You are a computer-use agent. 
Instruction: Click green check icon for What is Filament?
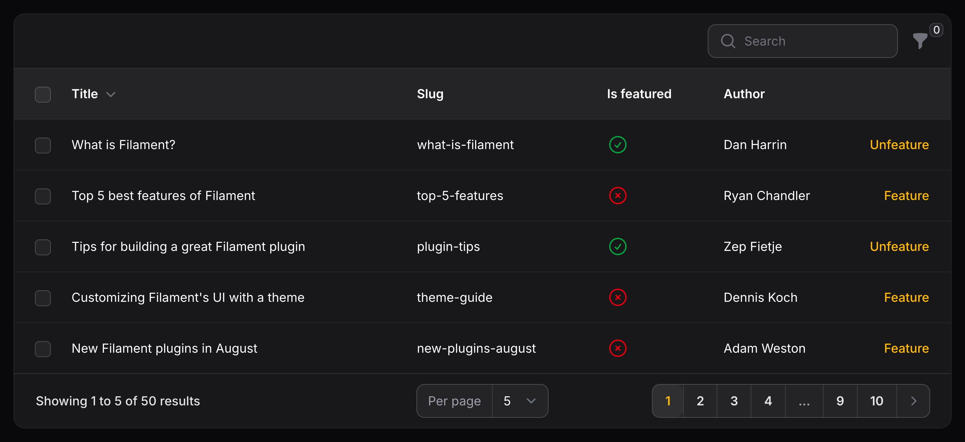pos(617,145)
